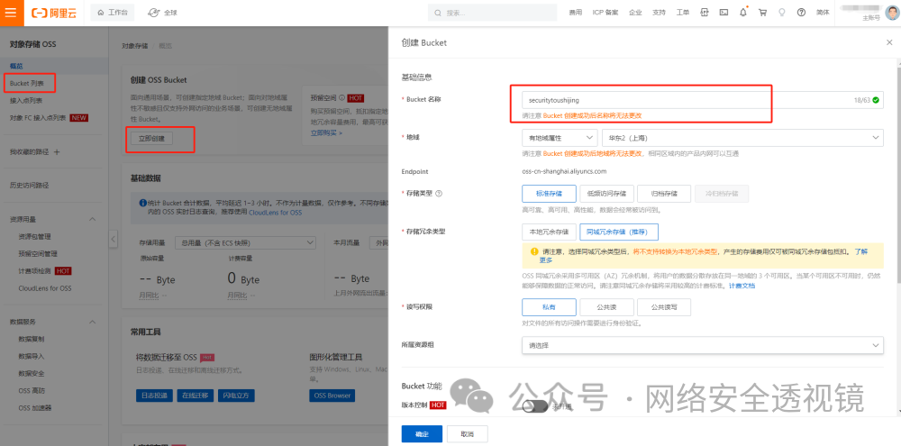
Task: Open the Cloud Shell terminal icon
Action: coord(724,13)
